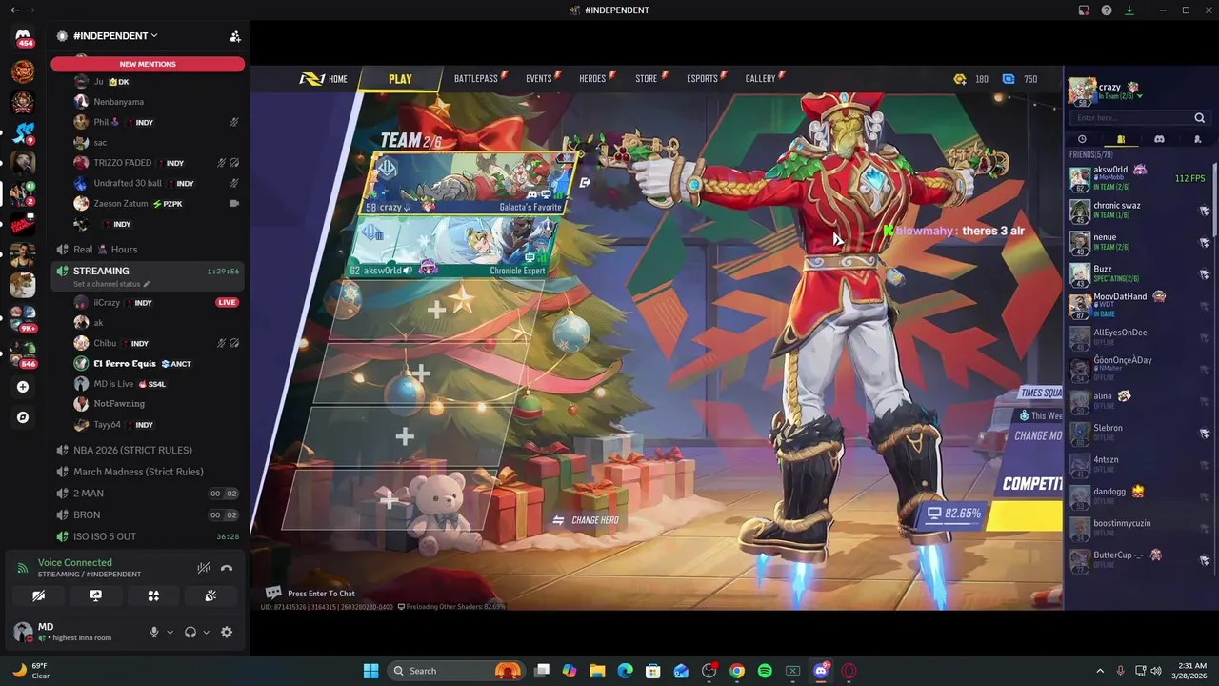Select the aksw0rld team member card
The height and width of the screenshot is (686, 1219).
[454, 247]
